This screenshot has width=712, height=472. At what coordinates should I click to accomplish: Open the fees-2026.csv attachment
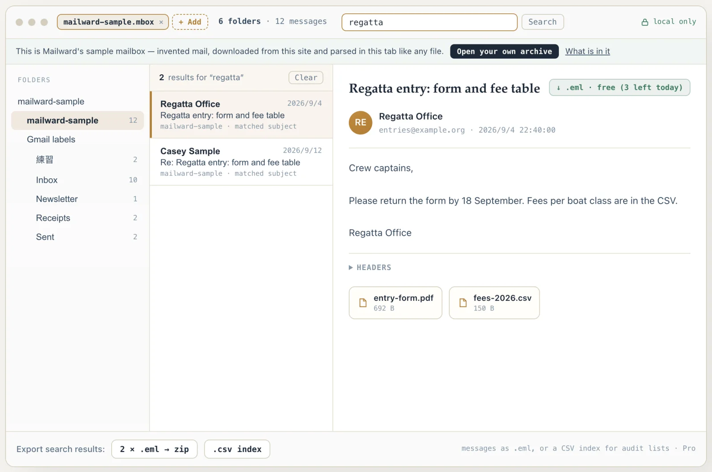pos(494,303)
